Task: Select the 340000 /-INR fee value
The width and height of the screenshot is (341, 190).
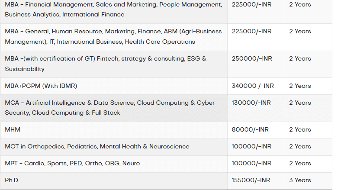Action: pyautogui.click(x=253, y=86)
